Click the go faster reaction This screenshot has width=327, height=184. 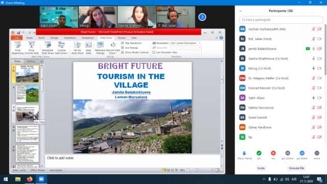[302, 155]
